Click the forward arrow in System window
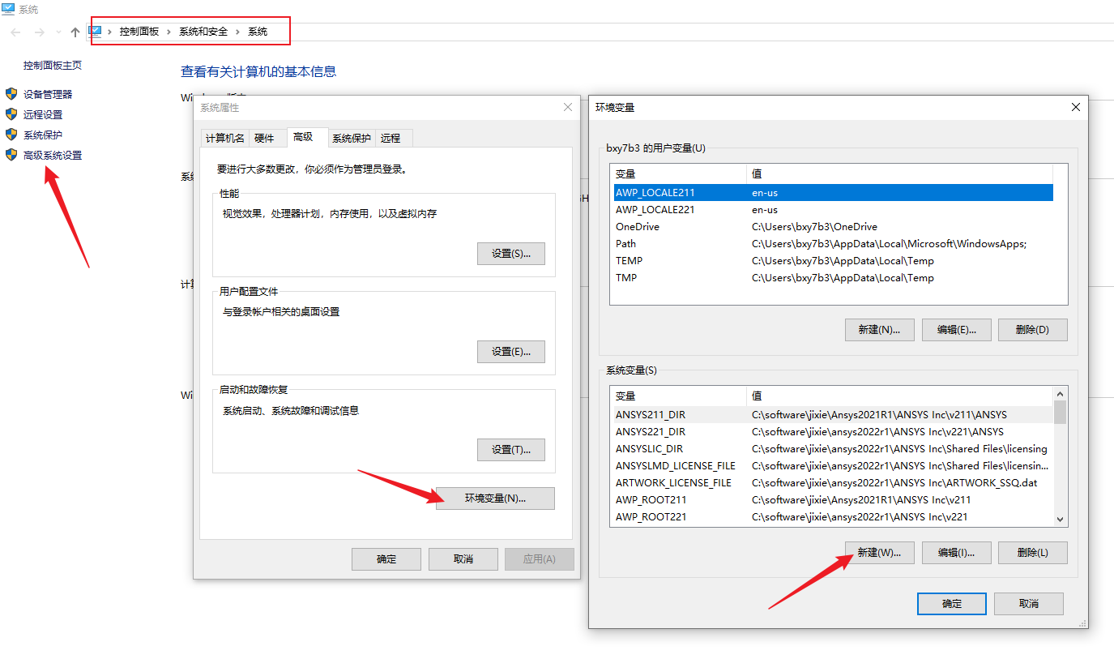This screenshot has height=659, width=1114. [x=39, y=32]
